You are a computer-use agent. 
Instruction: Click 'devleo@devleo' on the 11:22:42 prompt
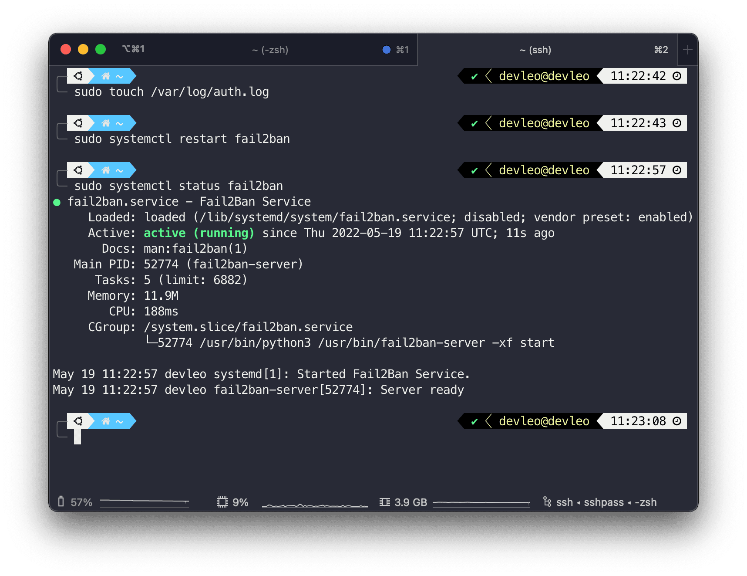coord(544,76)
